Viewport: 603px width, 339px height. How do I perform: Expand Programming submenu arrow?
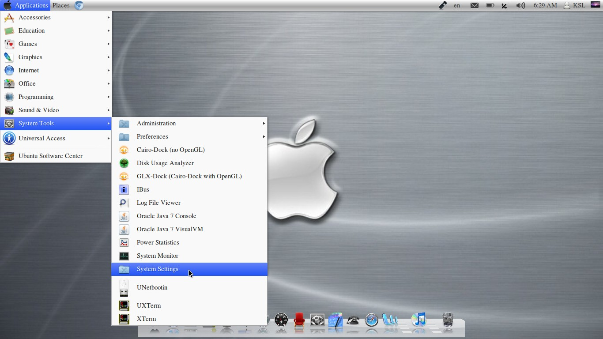click(x=108, y=97)
